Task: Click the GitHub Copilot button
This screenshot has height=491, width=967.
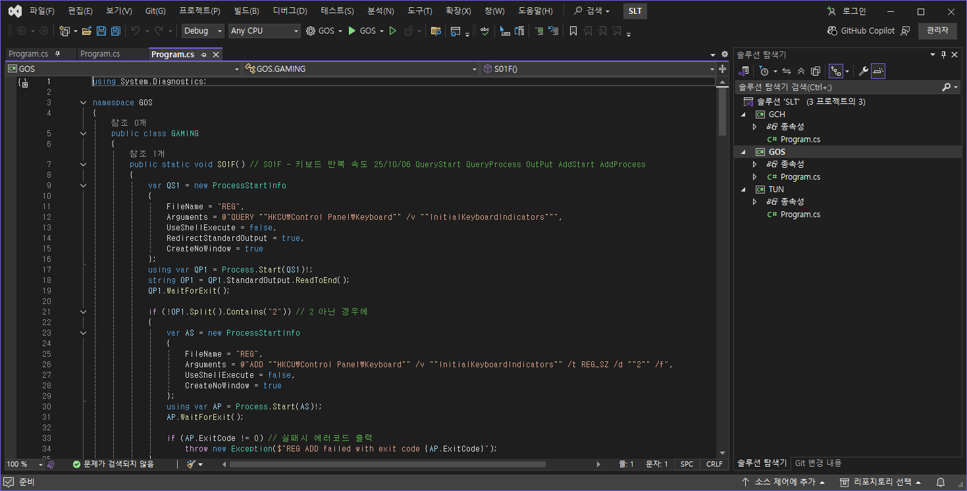Action: click(x=862, y=31)
